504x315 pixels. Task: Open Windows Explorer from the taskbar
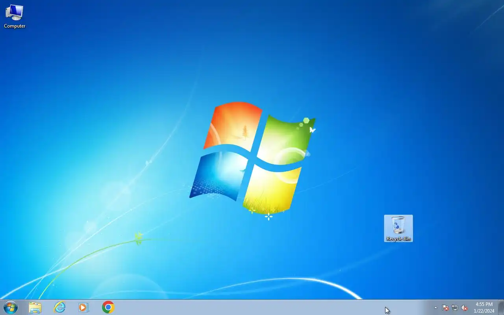tap(35, 308)
